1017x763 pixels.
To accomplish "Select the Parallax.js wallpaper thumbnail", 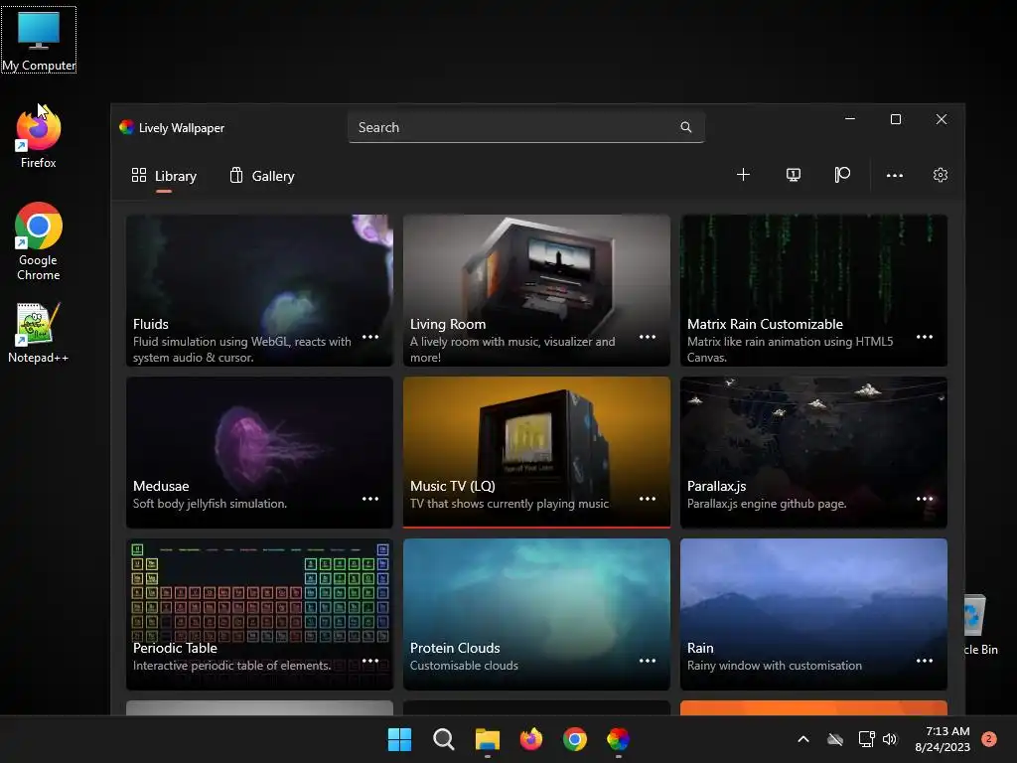I will [x=813, y=452].
